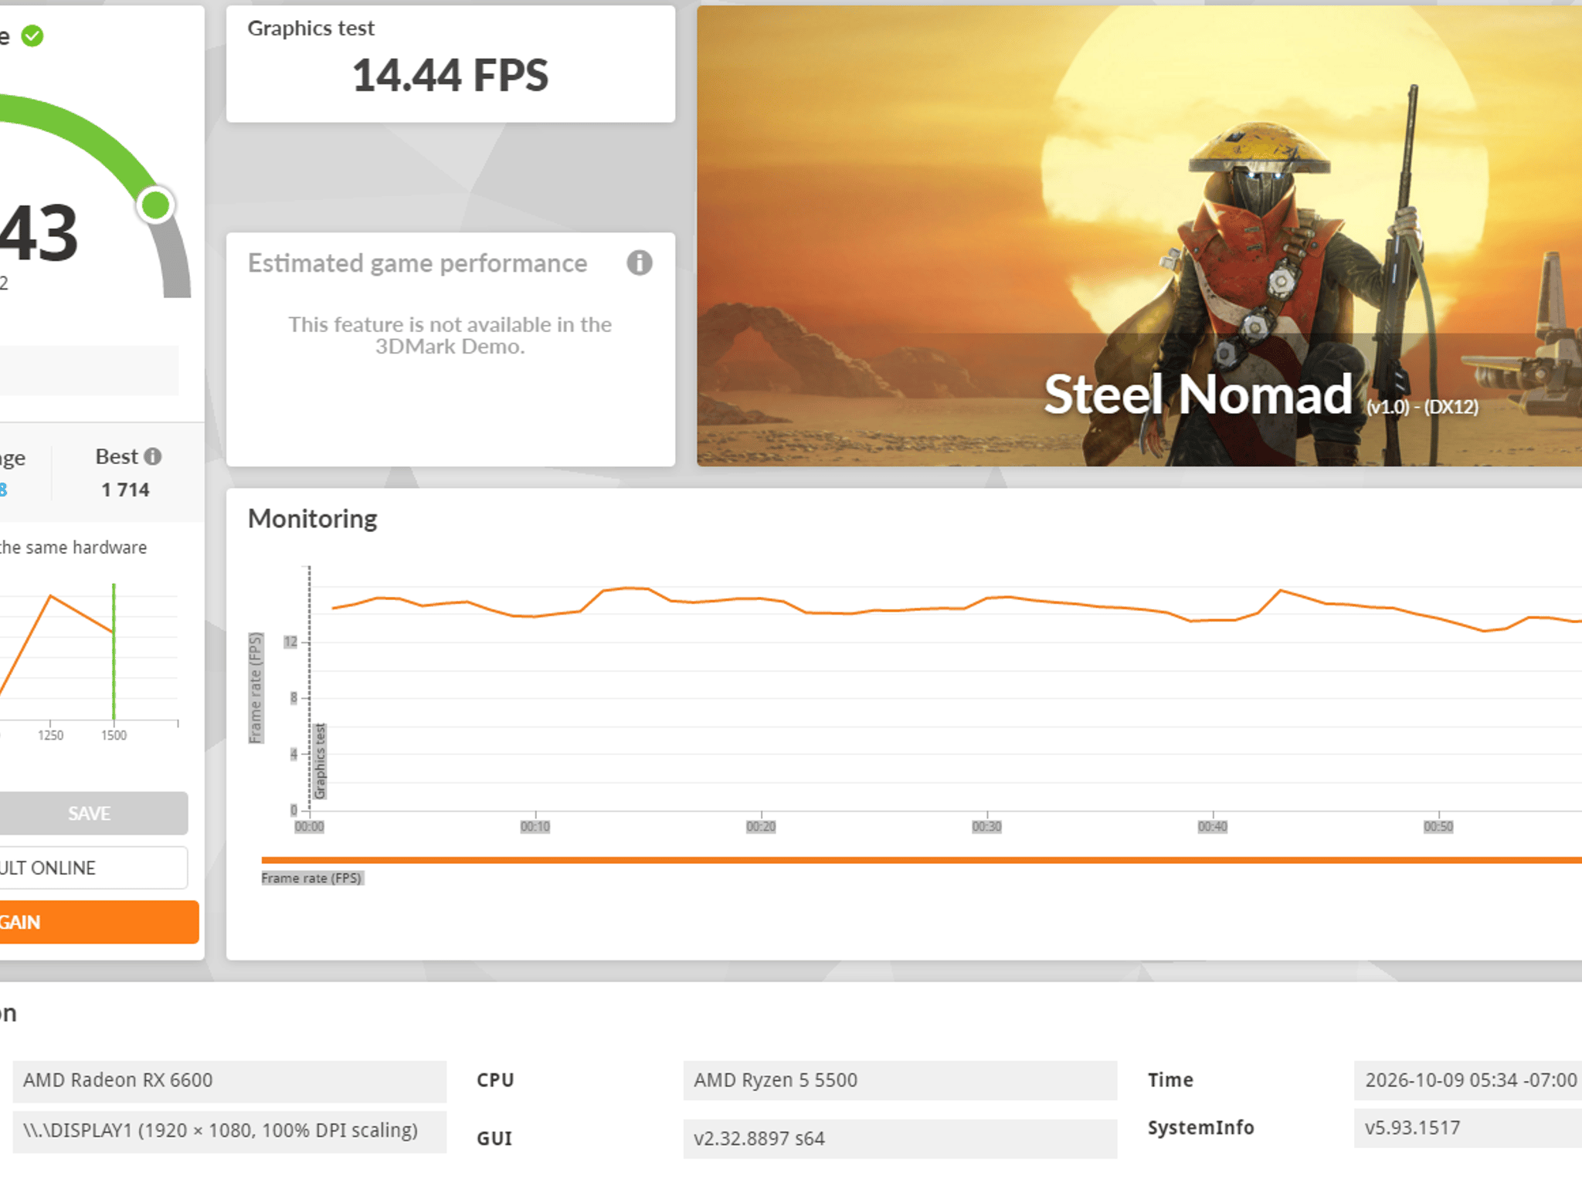
Task: Click the 1500 tick label on distribution chart
Action: [x=114, y=736]
